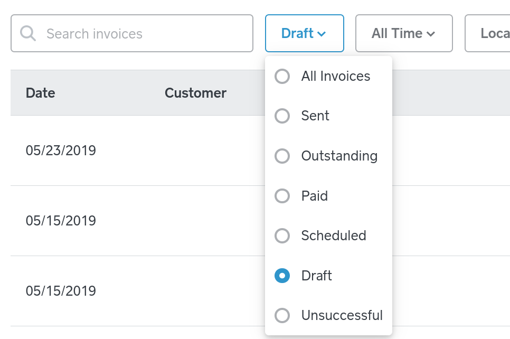Open the last 05/15/2019 invoice row
The width and height of the screenshot is (510, 339).
(x=61, y=291)
